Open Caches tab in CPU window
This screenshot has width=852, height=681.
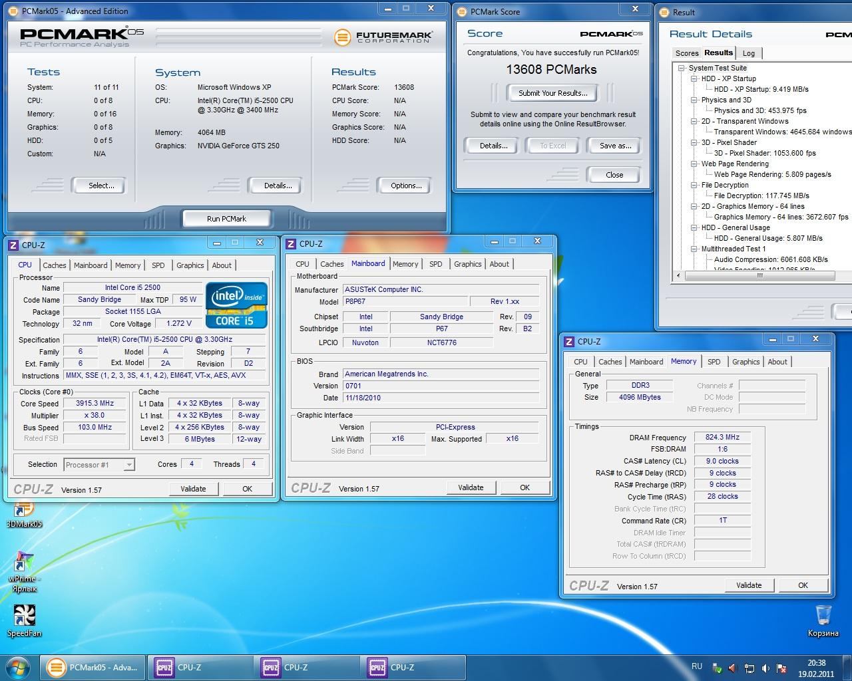coord(55,265)
